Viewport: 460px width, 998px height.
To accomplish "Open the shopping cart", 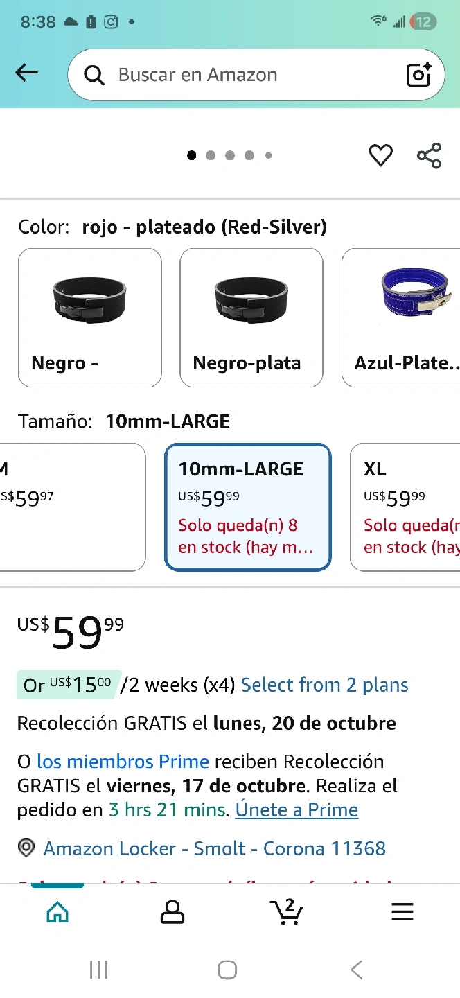I will pos(286,911).
